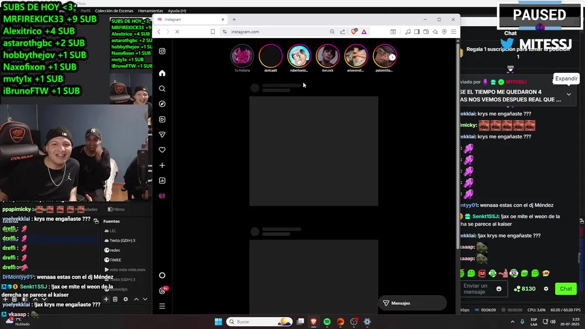Open kvn.nck's story
585x329 pixels.
[x=328, y=56]
